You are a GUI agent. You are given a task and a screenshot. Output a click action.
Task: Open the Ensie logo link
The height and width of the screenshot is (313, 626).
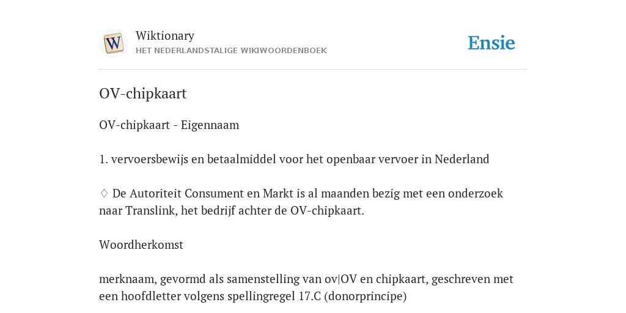pos(492,43)
